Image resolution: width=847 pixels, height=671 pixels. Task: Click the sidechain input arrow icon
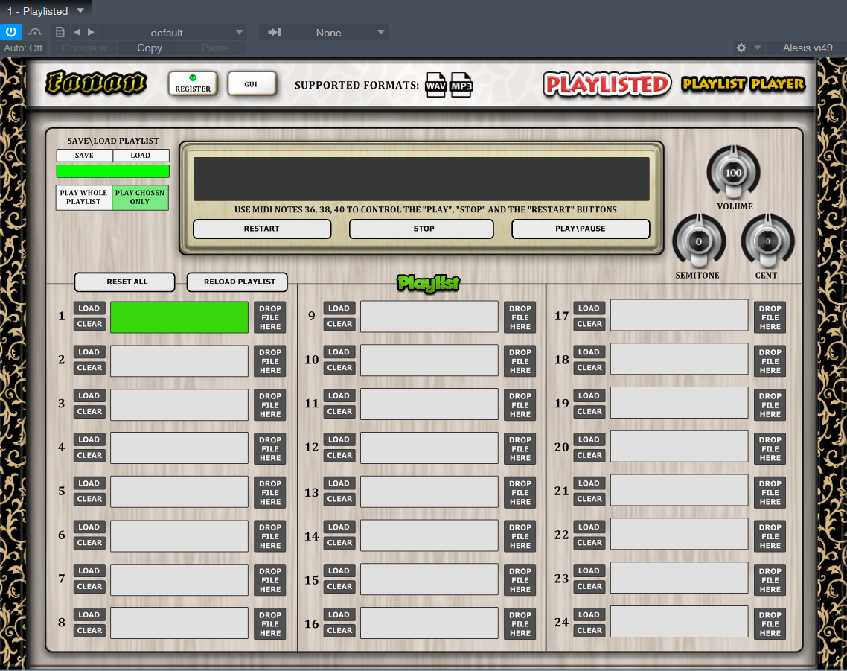coord(274,32)
